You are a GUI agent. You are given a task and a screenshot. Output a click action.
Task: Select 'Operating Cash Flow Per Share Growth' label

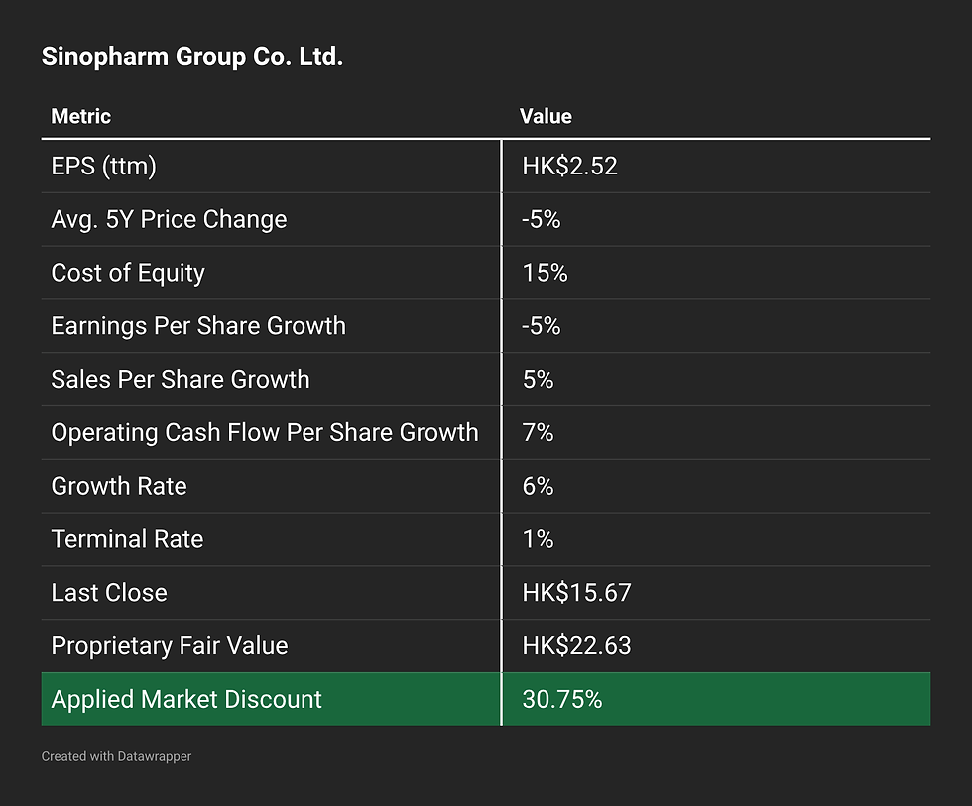[265, 432]
